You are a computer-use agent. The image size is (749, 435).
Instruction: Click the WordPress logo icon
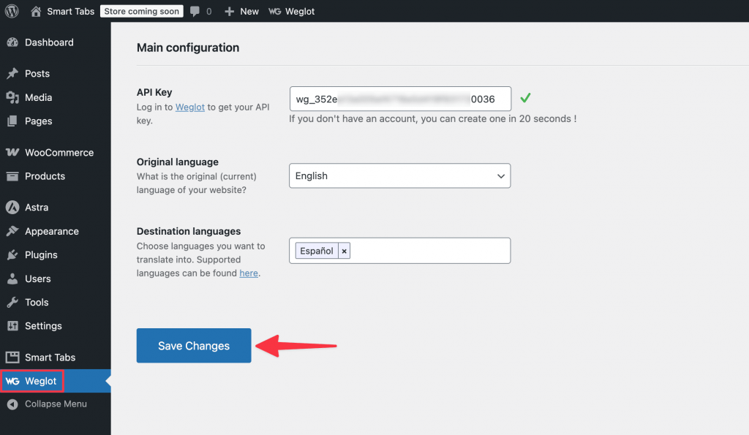(x=12, y=11)
